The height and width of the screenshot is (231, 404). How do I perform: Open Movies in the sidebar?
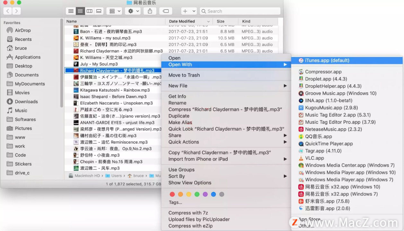pos(22,93)
